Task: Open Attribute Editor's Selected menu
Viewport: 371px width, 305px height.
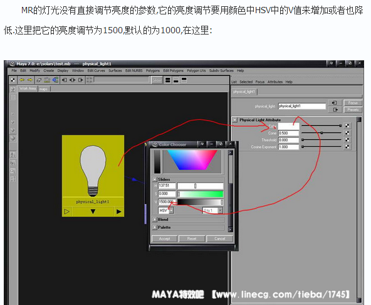Action: point(246,82)
